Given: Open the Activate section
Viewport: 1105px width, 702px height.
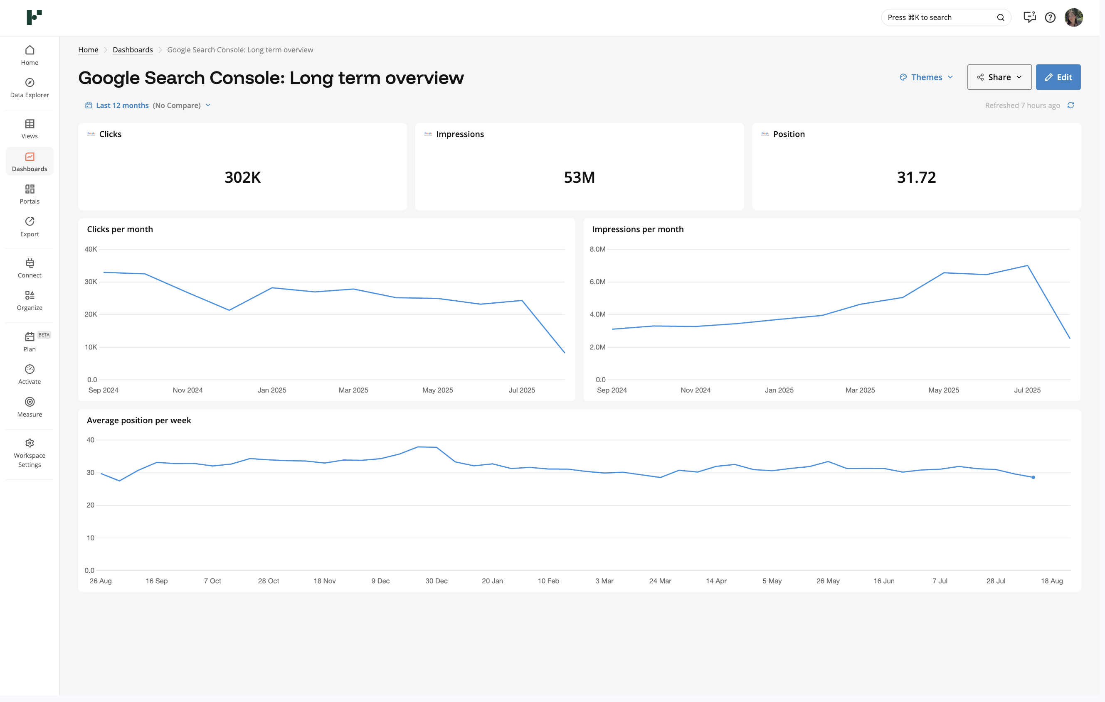Looking at the screenshot, I should tap(30, 374).
